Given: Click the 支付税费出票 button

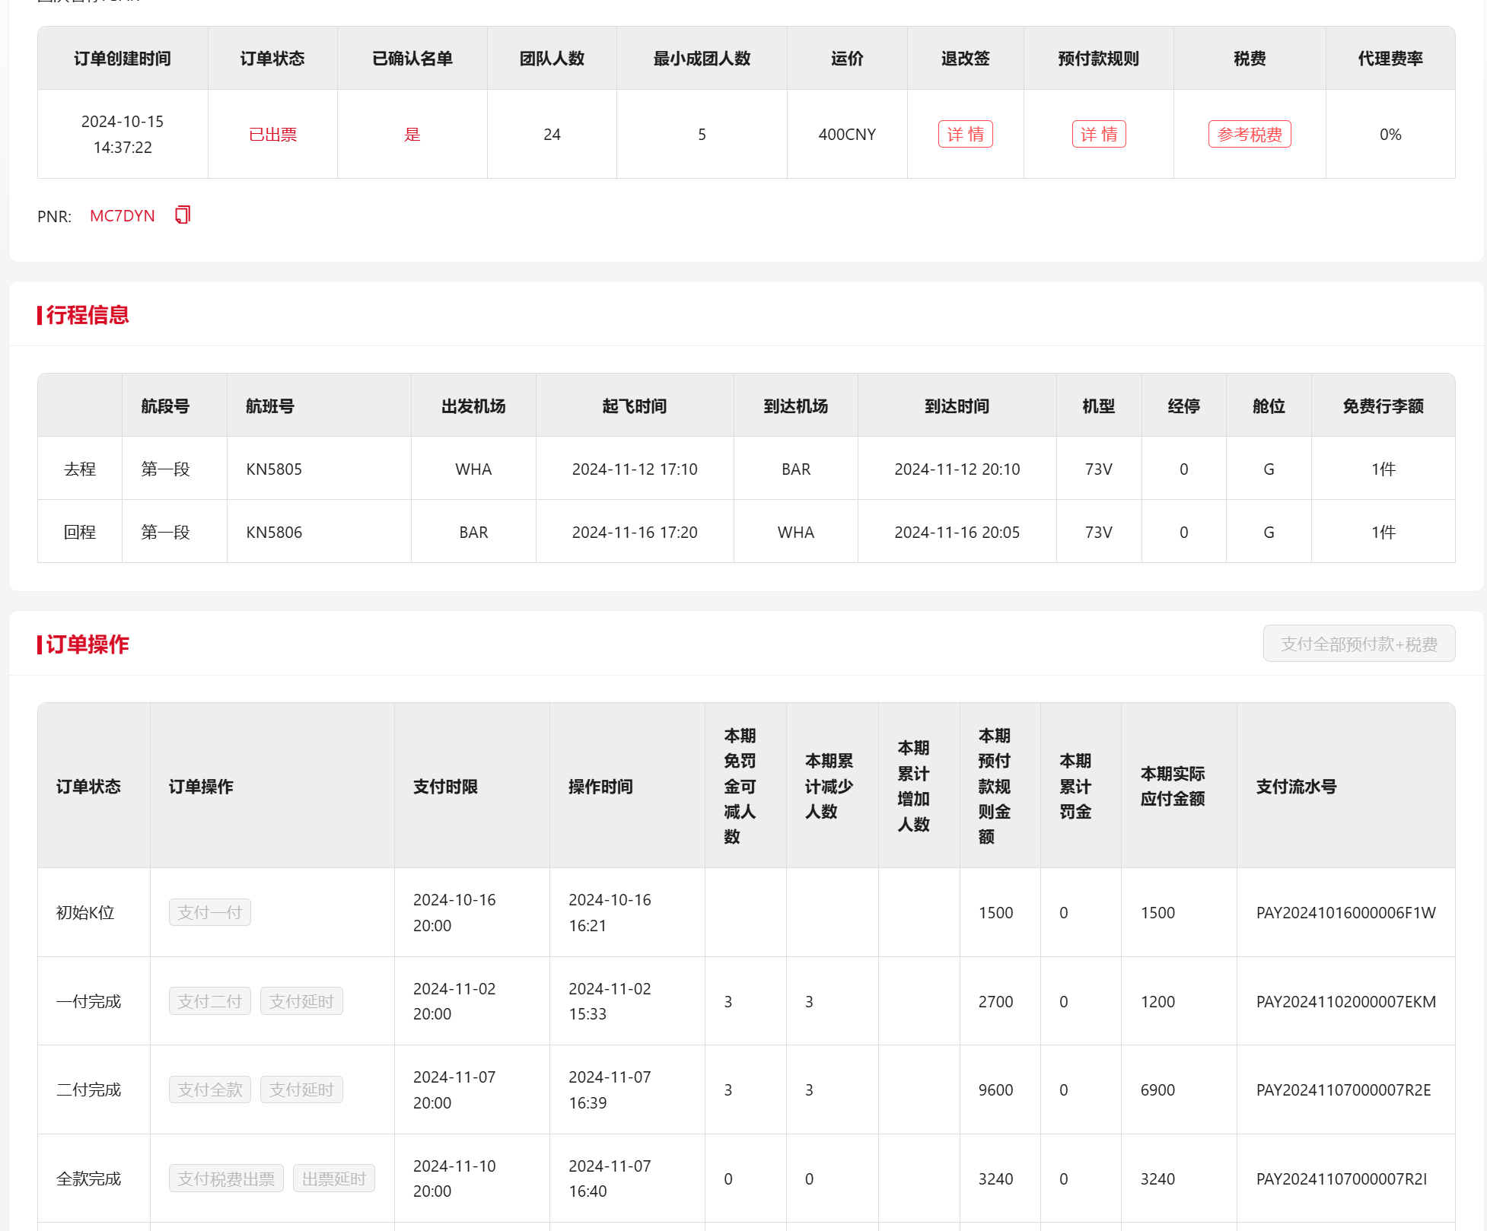Looking at the screenshot, I should pos(226,1179).
